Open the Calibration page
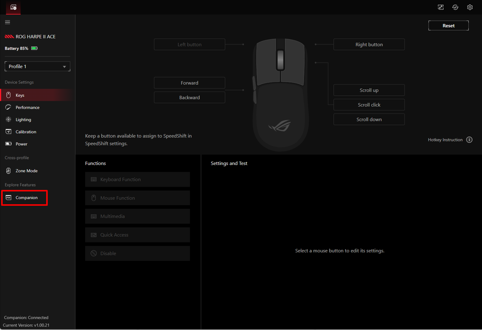 click(37, 132)
